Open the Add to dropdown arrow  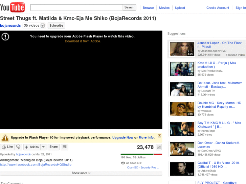coord(43,147)
